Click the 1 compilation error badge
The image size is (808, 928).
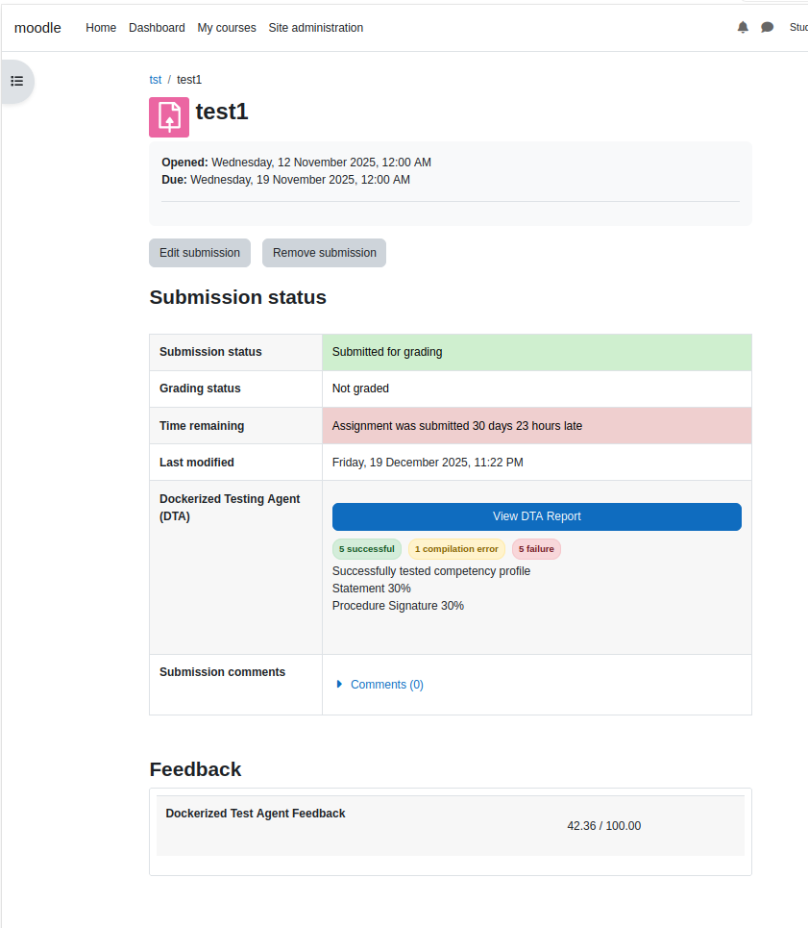(x=456, y=549)
